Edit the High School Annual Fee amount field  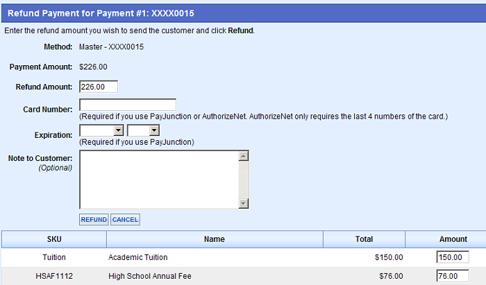click(x=453, y=276)
